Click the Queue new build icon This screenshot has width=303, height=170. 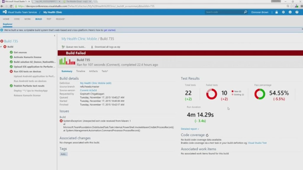(63, 47)
